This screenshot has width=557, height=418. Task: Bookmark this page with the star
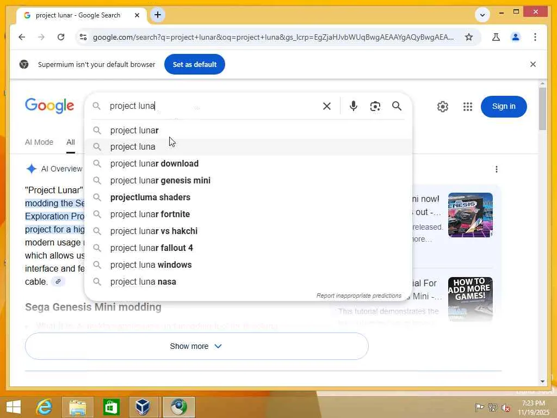[x=469, y=37]
